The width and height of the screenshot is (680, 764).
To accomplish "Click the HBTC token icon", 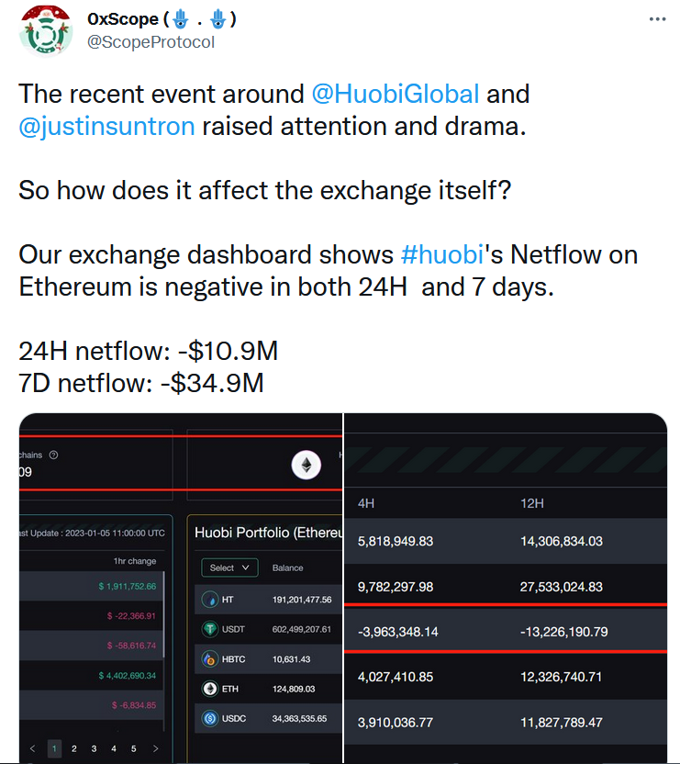I will click(x=209, y=658).
